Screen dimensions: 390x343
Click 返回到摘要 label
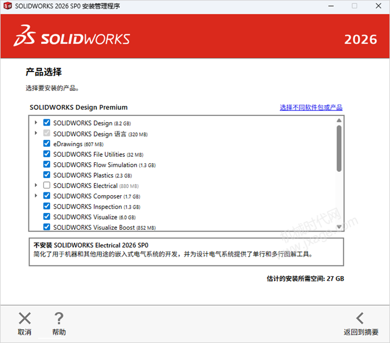tap(361, 332)
